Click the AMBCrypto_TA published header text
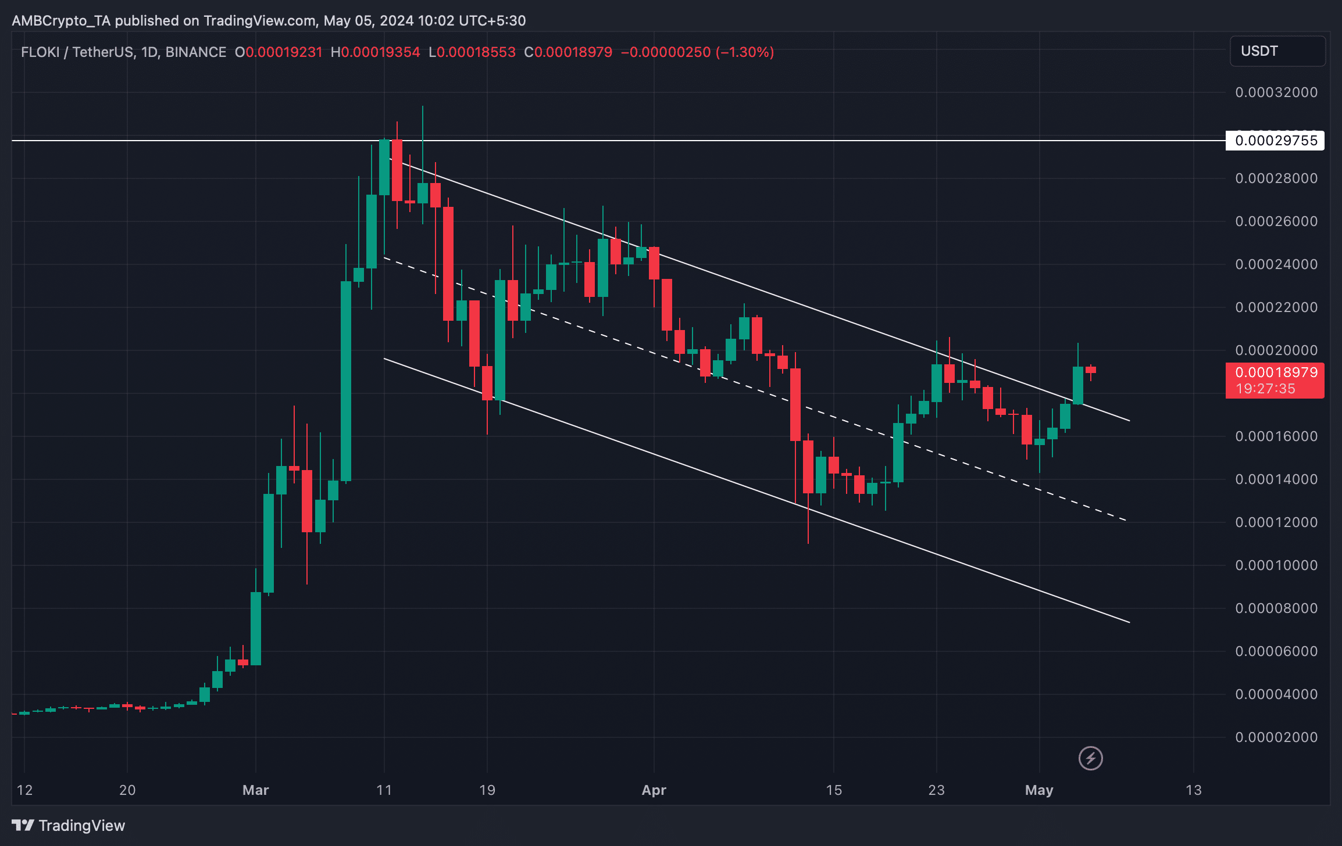The image size is (1342, 846). point(269,21)
